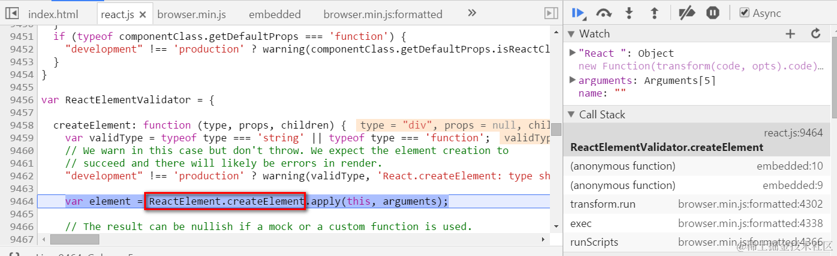
Task: Step over next function call
Action: point(604,13)
